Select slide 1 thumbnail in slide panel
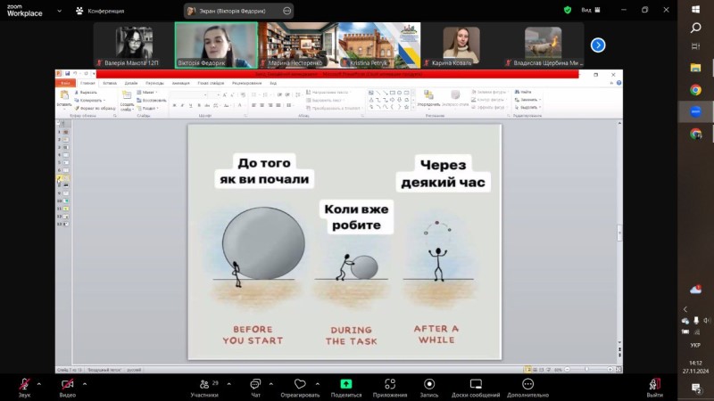Image resolution: width=714 pixels, height=401 pixels. click(x=65, y=132)
